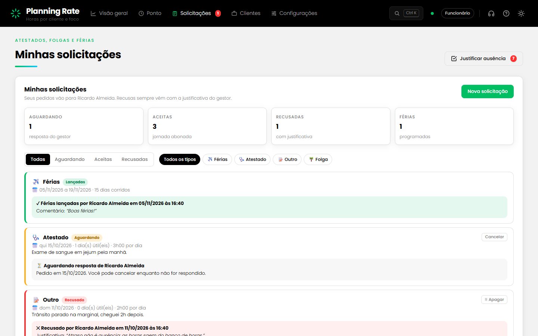The height and width of the screenshot is (336, 538).
Task: Show only Recusadas requests
Action: (134, 159)
